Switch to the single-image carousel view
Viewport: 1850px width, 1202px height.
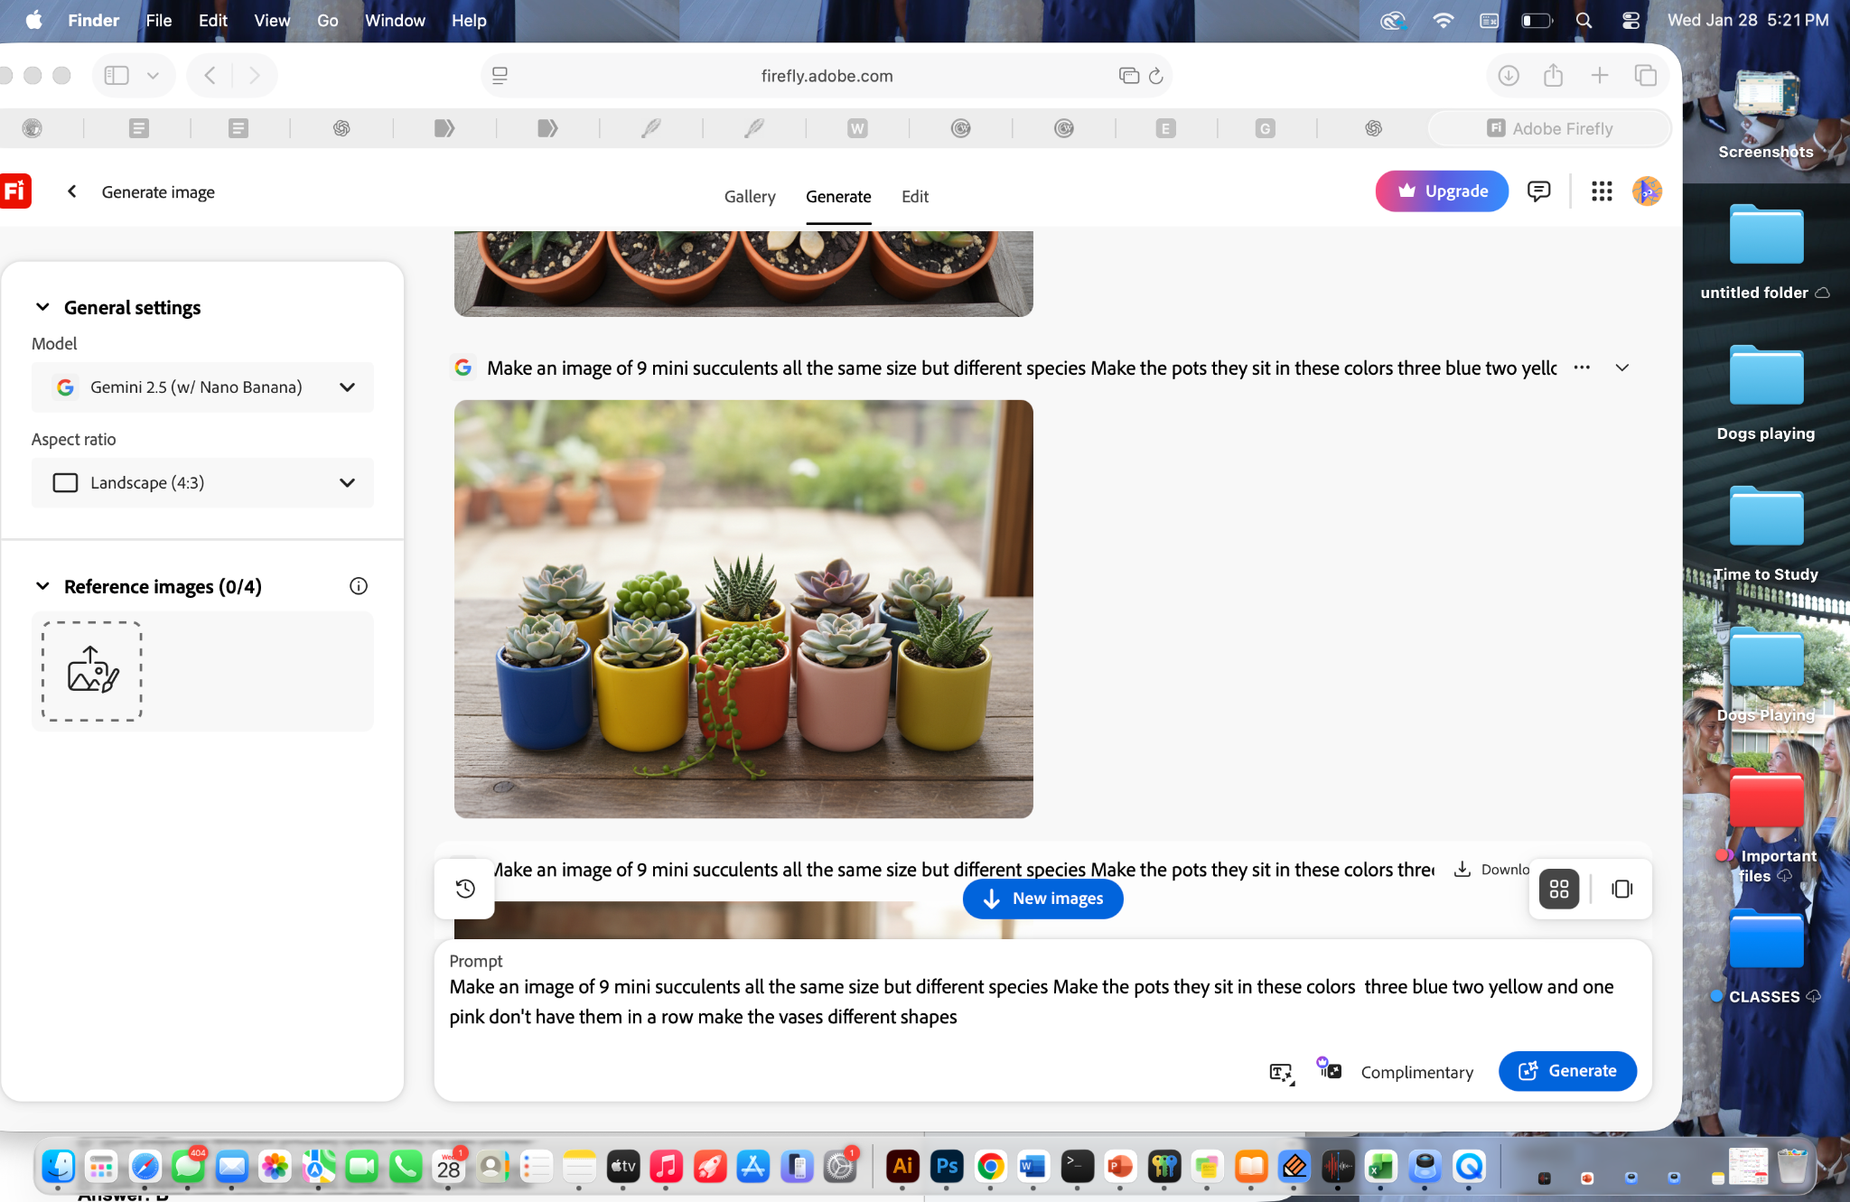(x=1622, y=889)
